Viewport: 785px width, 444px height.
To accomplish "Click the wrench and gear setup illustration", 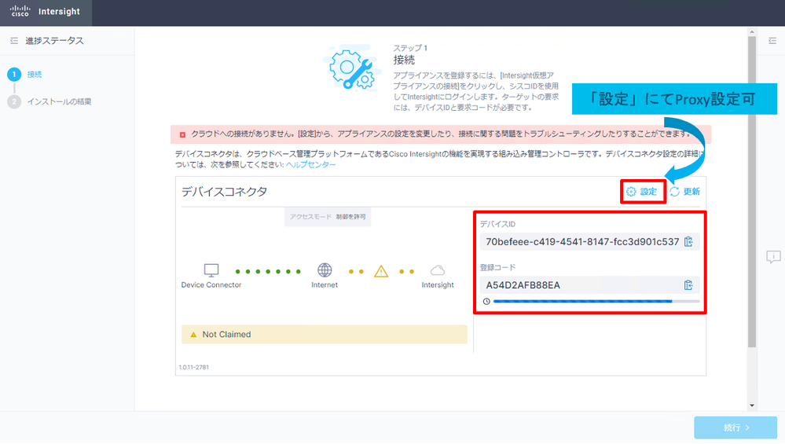I will [352, 68].
